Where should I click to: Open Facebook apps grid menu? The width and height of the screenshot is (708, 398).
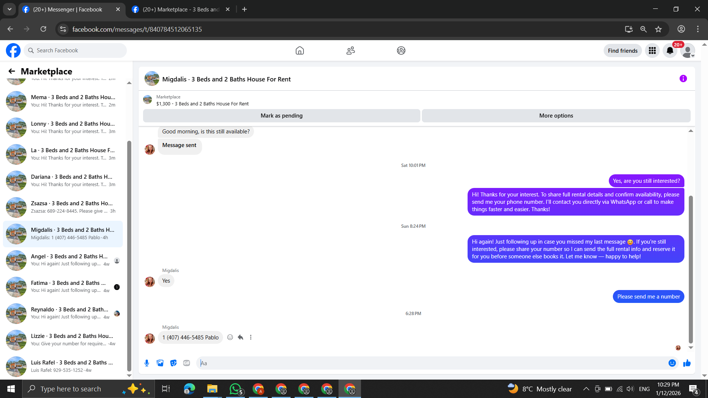(x=652, y=50)
